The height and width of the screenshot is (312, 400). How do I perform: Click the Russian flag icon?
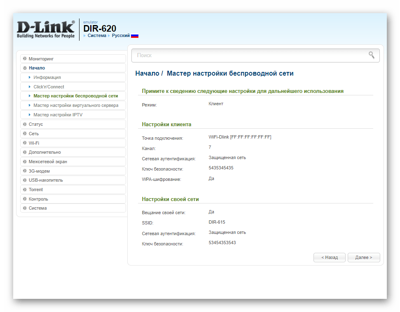click(135, 36)
